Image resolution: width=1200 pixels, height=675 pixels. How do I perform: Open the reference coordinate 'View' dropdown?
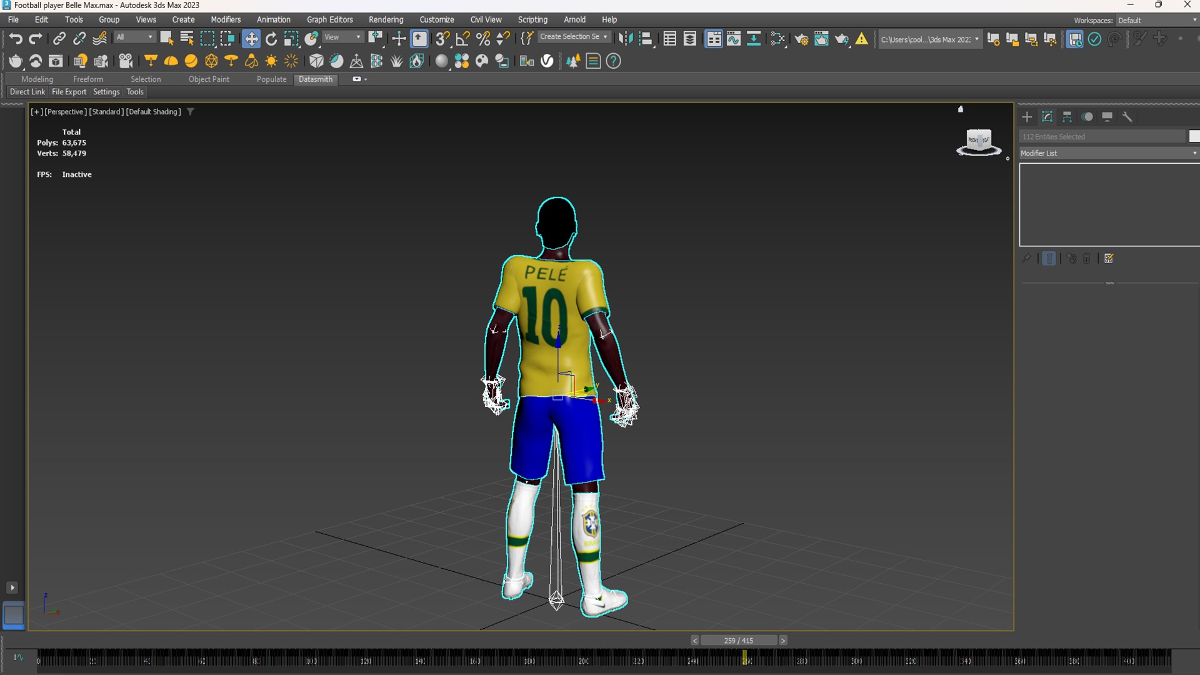[342, 37]
